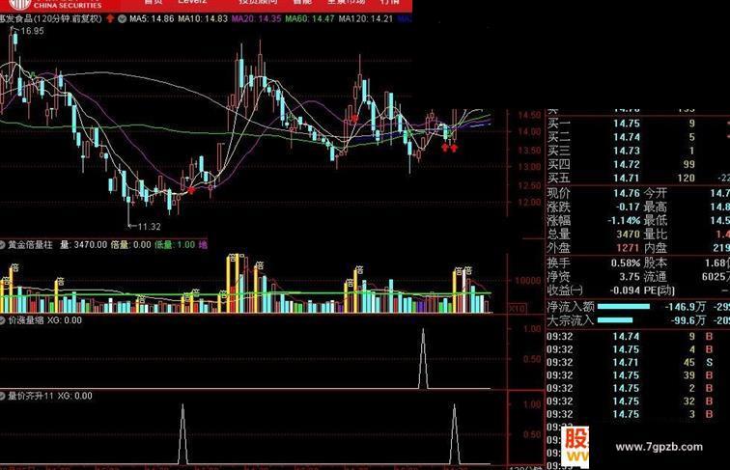Image resolution: width=730 pixels, height=470 pixels.
Task: Click the 09:32 sell trade at 14.71, volume 45
Action: [631, 362]
